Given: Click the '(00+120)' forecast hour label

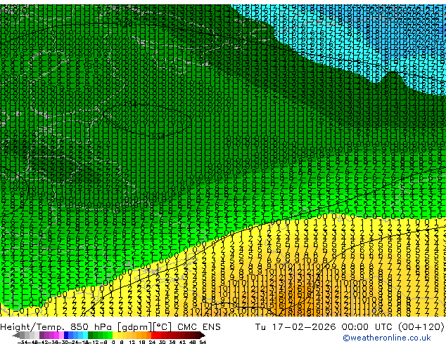Looking at the screenshot, I should pyautogui.click(x=421, y=326).
